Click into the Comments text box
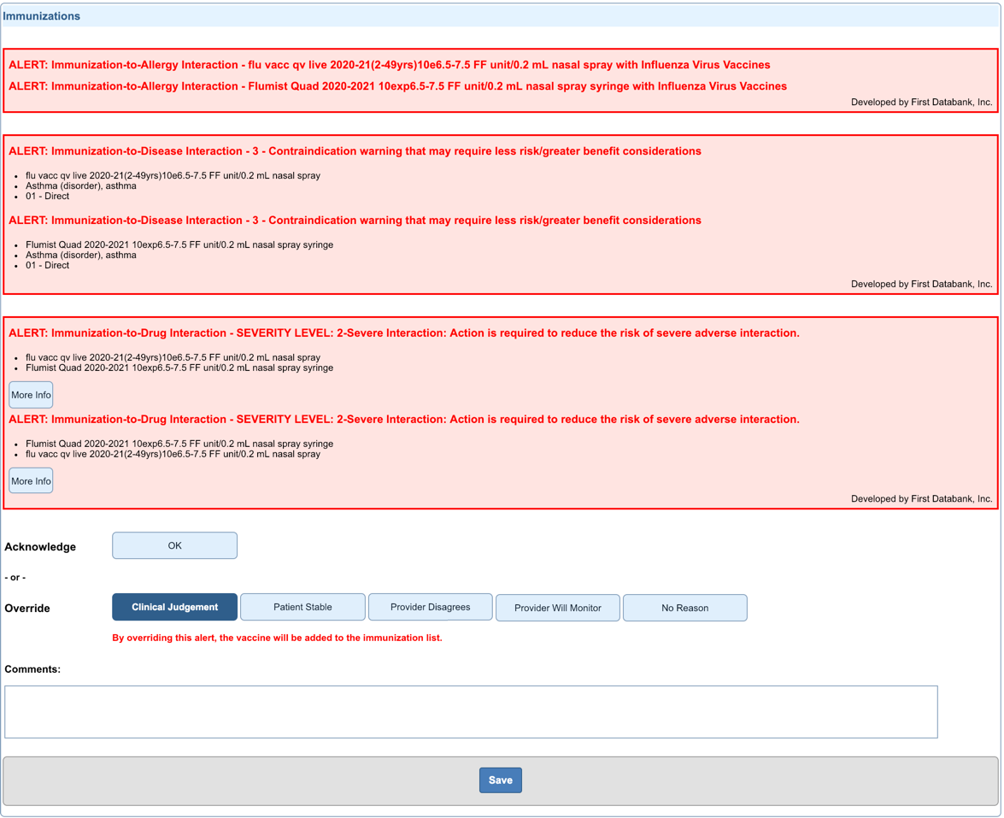 coord(472,712)
